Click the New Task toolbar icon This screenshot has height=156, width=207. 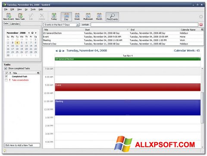point(20,15)
